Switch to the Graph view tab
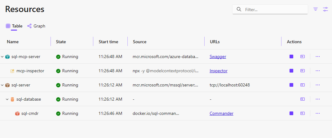 click(x=36, y=26)
